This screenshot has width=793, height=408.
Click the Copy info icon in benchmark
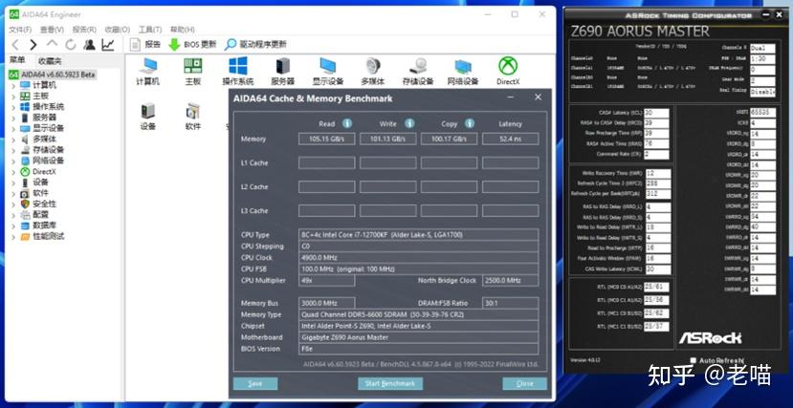470,123
